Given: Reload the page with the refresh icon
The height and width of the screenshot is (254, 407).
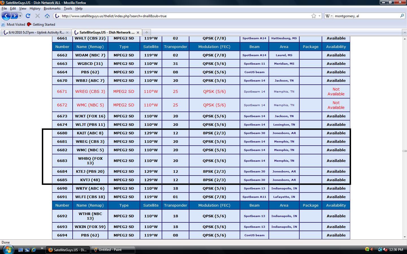Looking at the screenshot, I should click(x=28, y=16).
